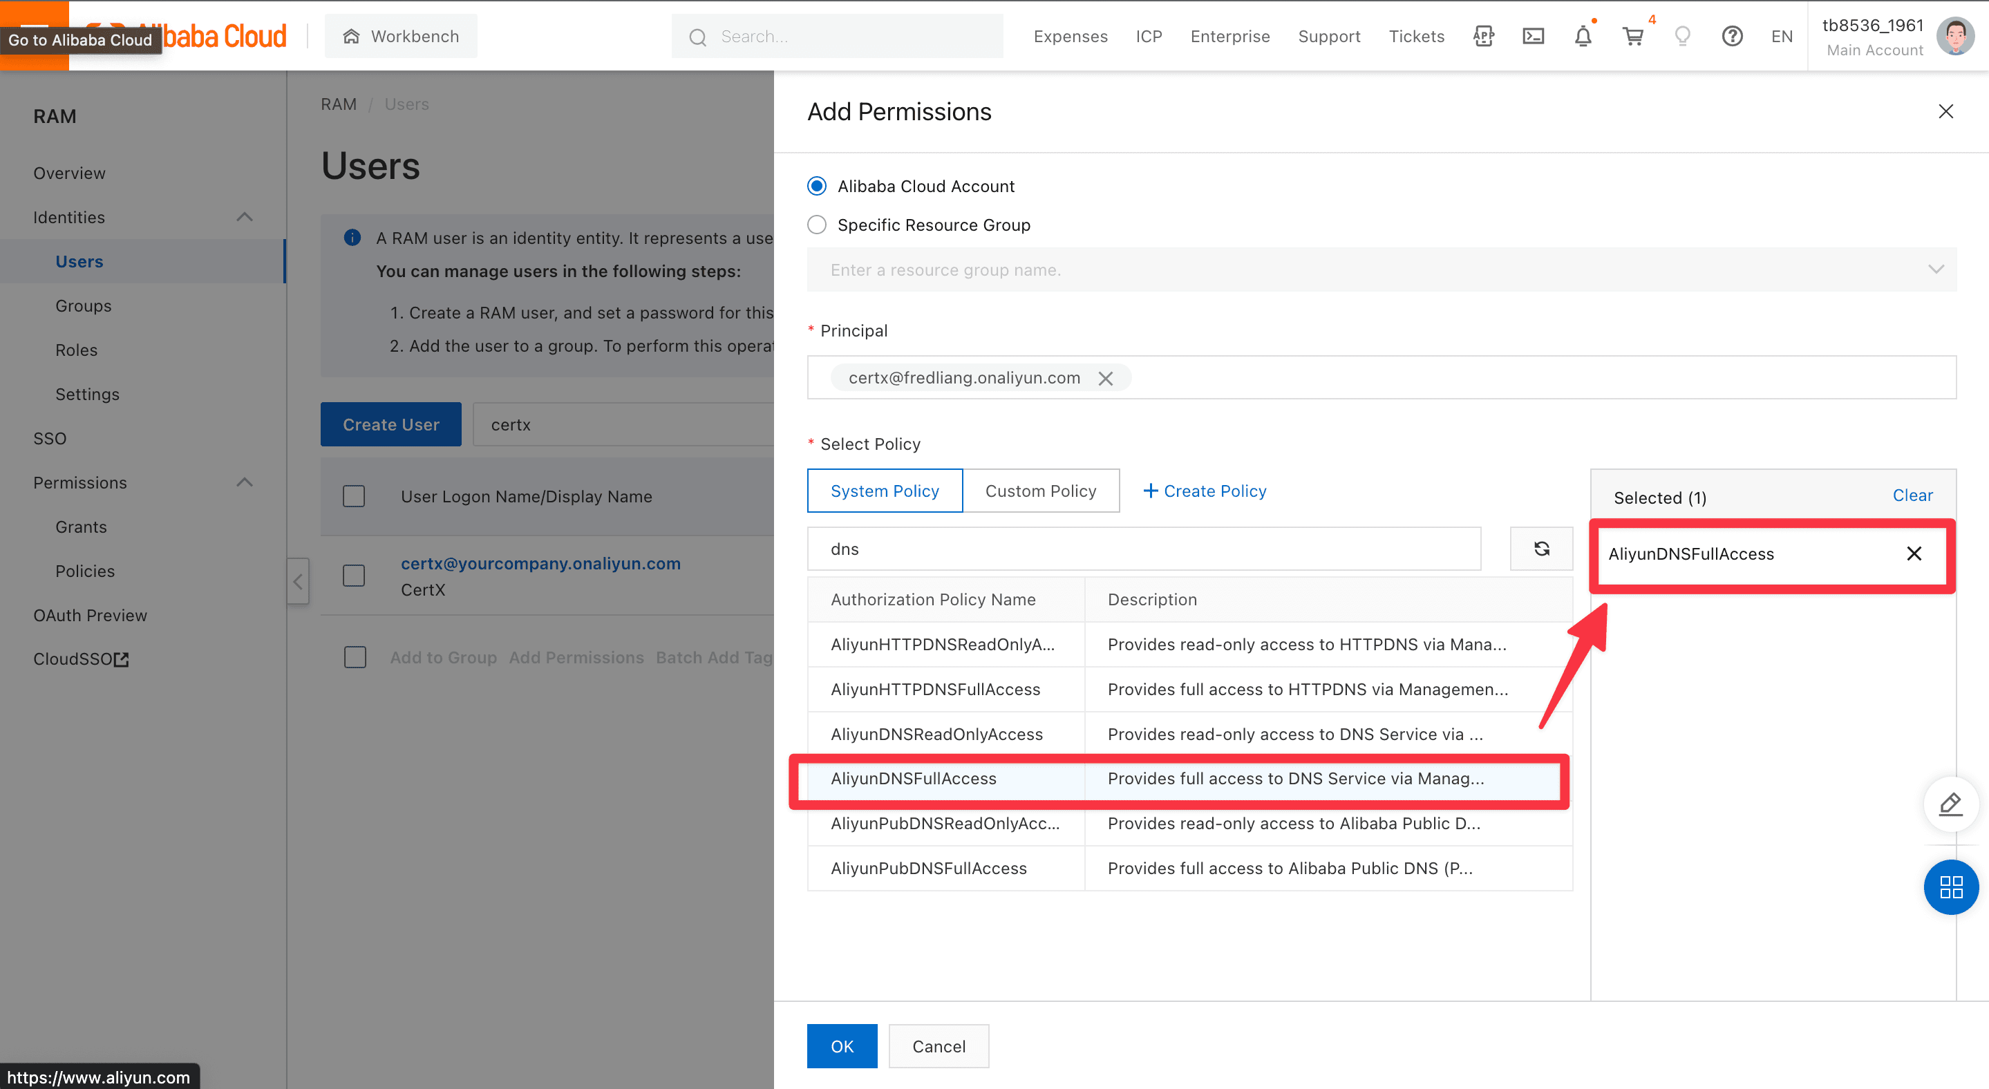
Task: Open OAuth Preview in sidebar
Action: pos(91,615)
